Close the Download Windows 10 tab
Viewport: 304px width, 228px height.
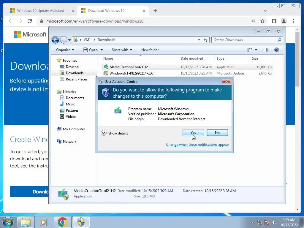click(144, 11)
